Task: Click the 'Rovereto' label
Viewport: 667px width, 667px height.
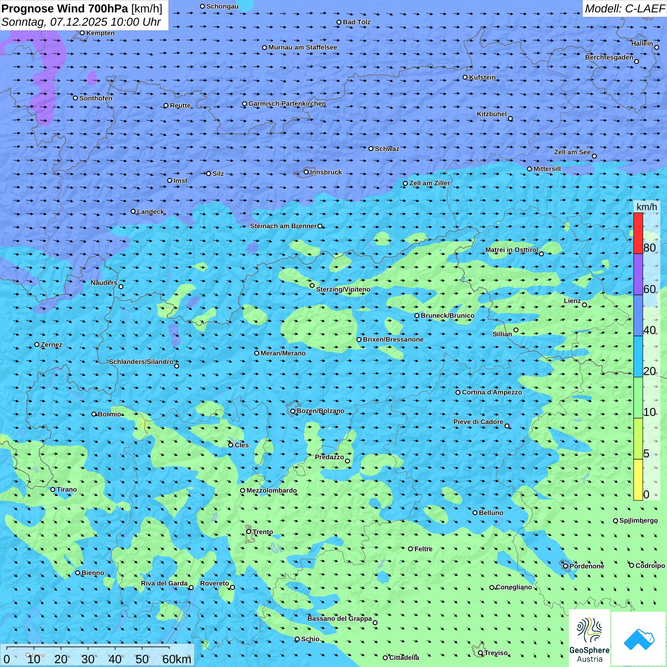Action: pos(214,583)
